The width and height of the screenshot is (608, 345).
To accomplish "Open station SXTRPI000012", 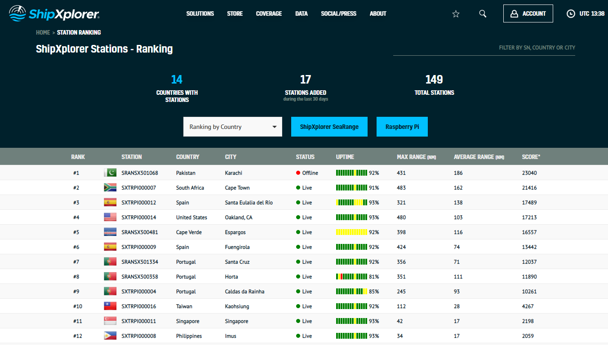I will [139, 203].
